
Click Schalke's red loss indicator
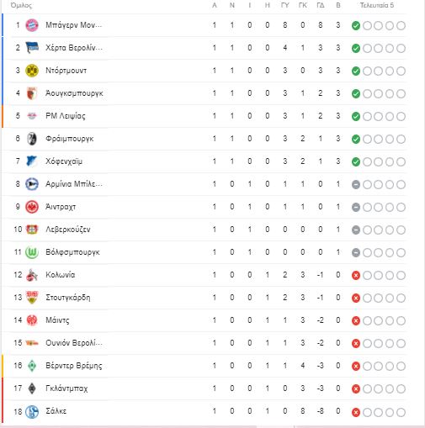[356, 412]
